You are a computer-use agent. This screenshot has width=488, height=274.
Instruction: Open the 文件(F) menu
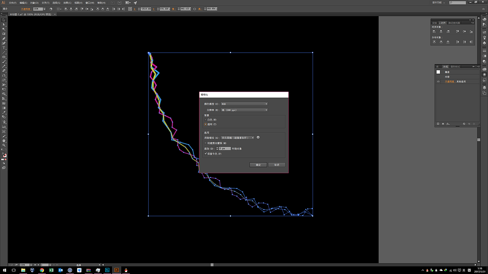click(13, 3)
